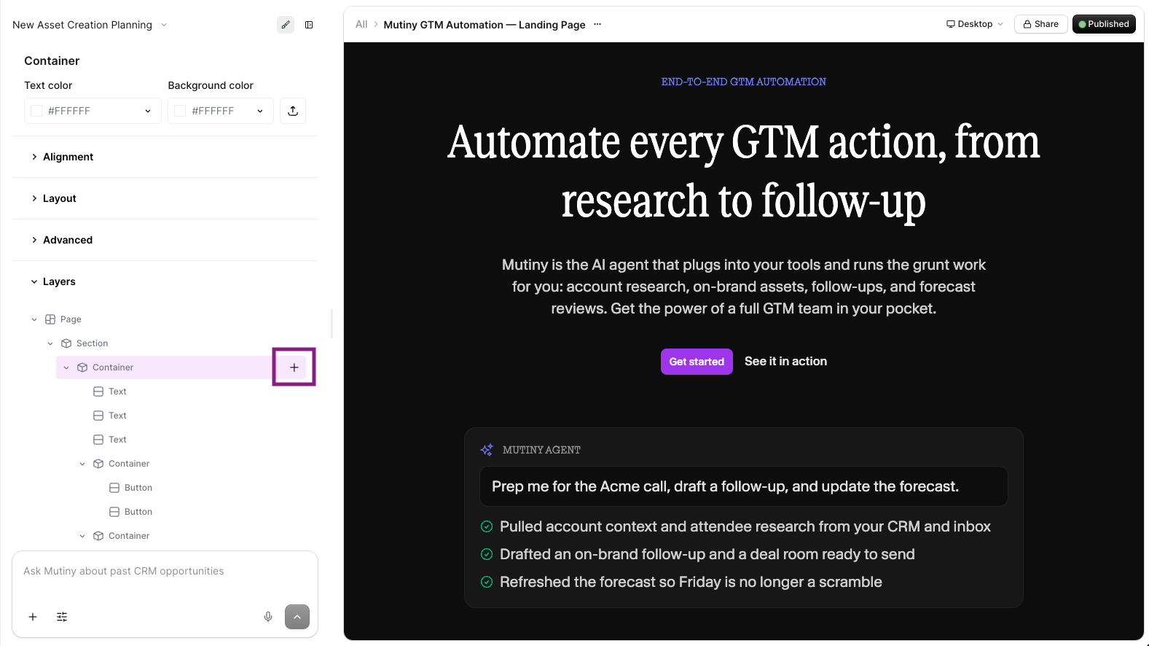This screenshot has height=646, width=1149.
Task: Collapse the Container holding the Button layers
Action: [x=82, y=464]
